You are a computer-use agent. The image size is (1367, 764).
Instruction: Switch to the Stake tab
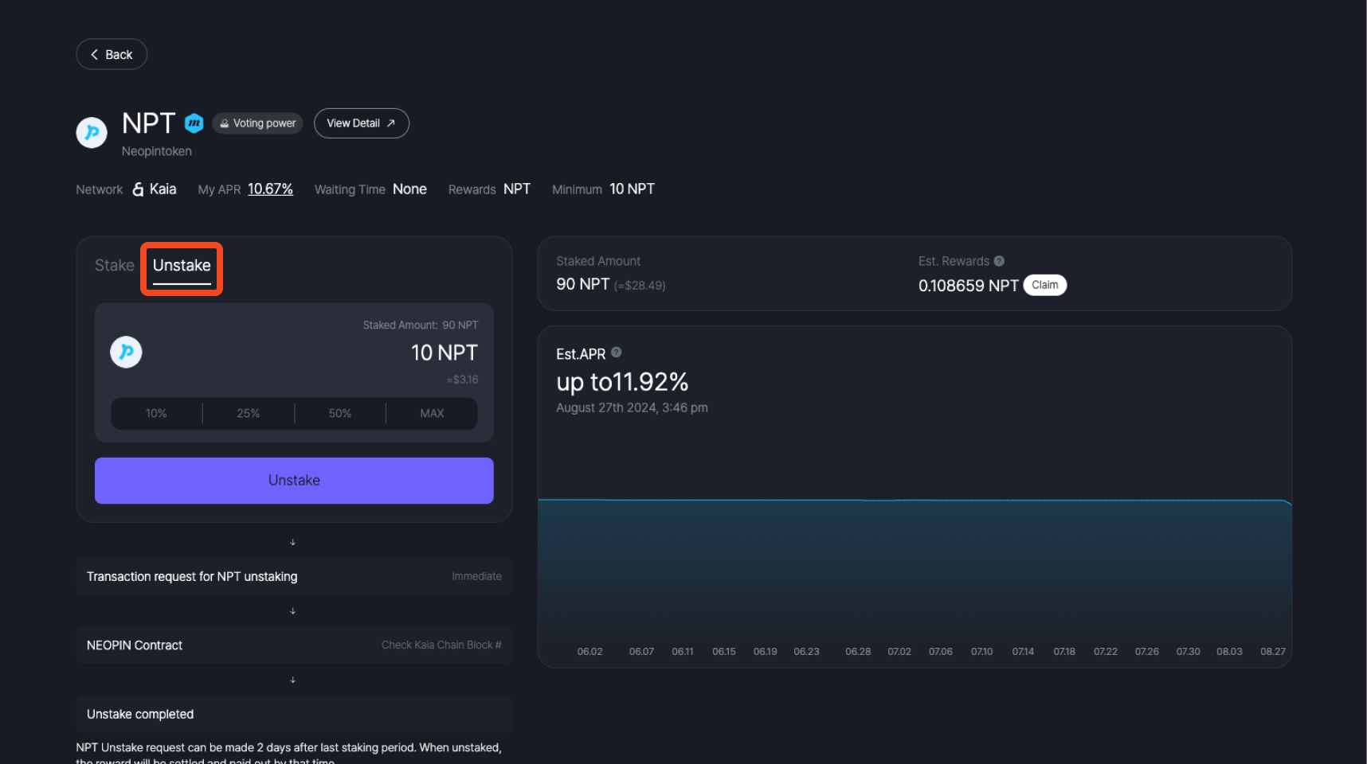[x=114, y=266]
